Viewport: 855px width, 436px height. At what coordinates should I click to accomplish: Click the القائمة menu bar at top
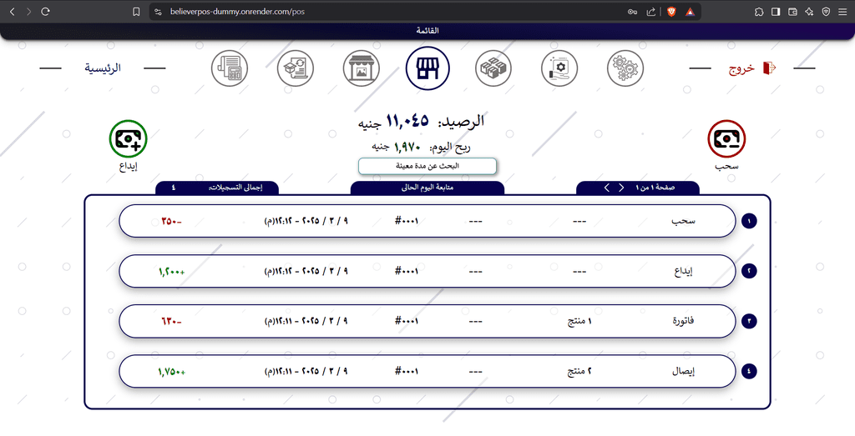click(427, 31)
